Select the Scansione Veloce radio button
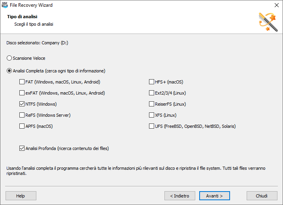 pyautogui.click(x=9, y=58)
